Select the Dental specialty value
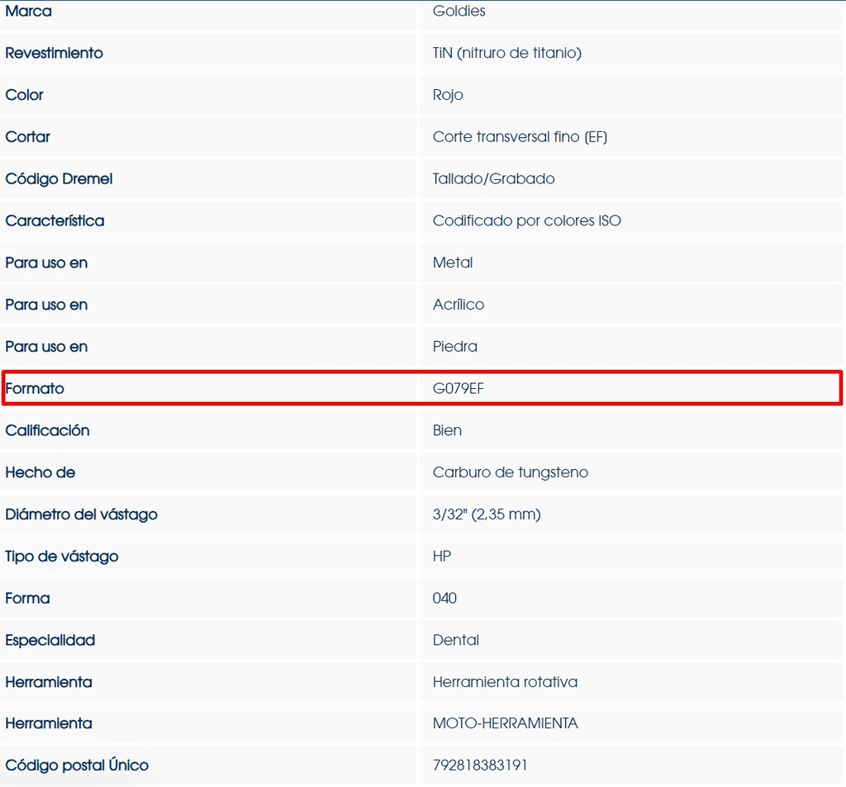846x787 pixels. point(456,640)
